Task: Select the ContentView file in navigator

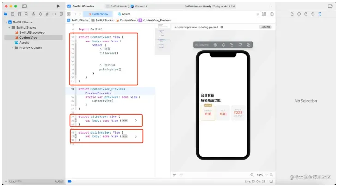Action: pyautogui.click(x=33, y=37)
